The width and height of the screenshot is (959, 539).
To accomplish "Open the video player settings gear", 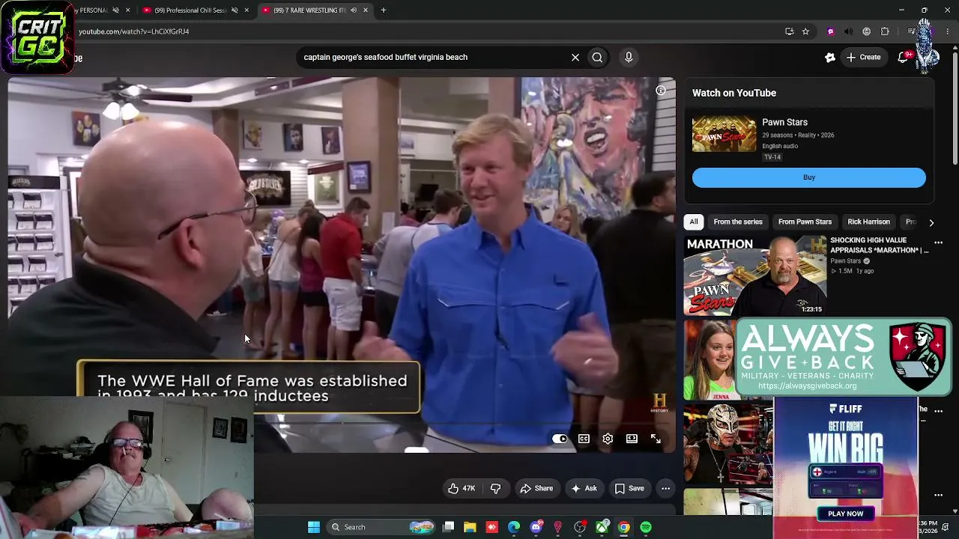I will click(x=608, y=439).
